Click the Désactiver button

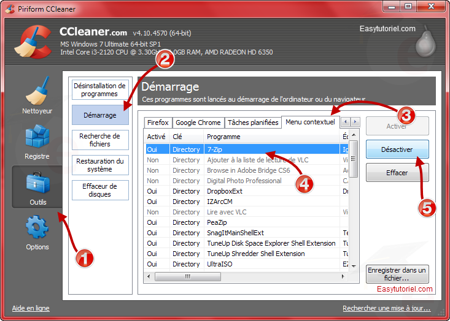pyautogui.click(x=397, y=149)
